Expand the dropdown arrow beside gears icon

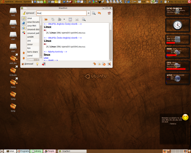pyautogui.click(x=64, y=19)
